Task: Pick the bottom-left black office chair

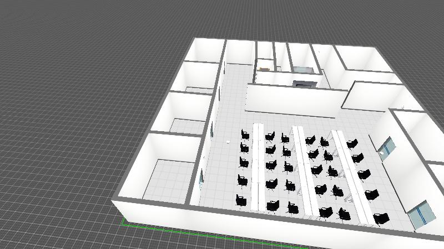Action: (241, 199)
